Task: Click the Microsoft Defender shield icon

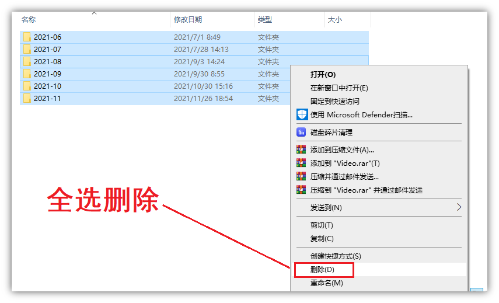Action: [x=302, y=114]
